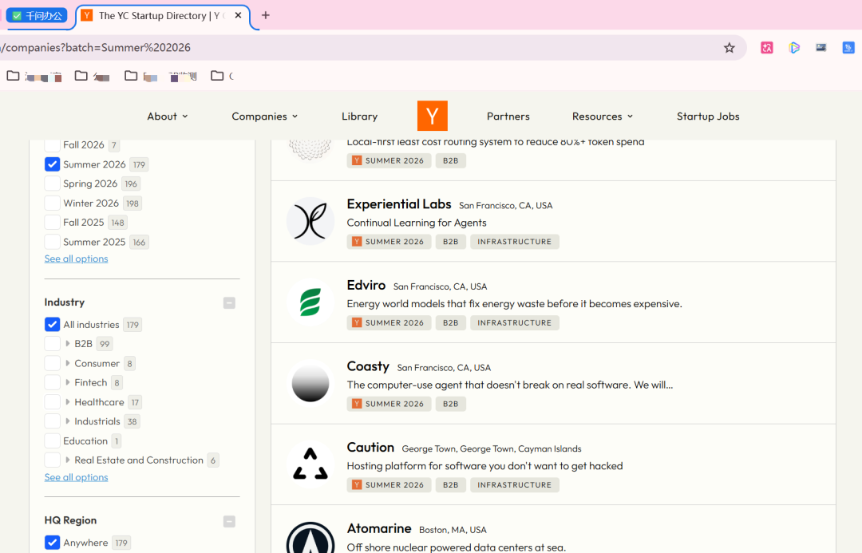Expand the B2B subcategories arrow
The height and width of the screenshot is (553, 862).
point(68,344)
